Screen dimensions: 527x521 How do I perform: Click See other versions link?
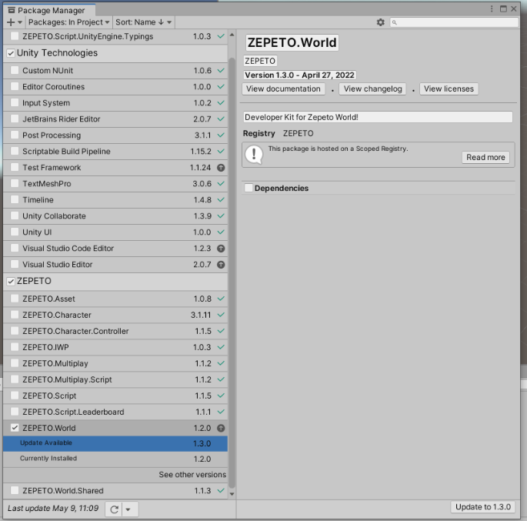point(192,475)
